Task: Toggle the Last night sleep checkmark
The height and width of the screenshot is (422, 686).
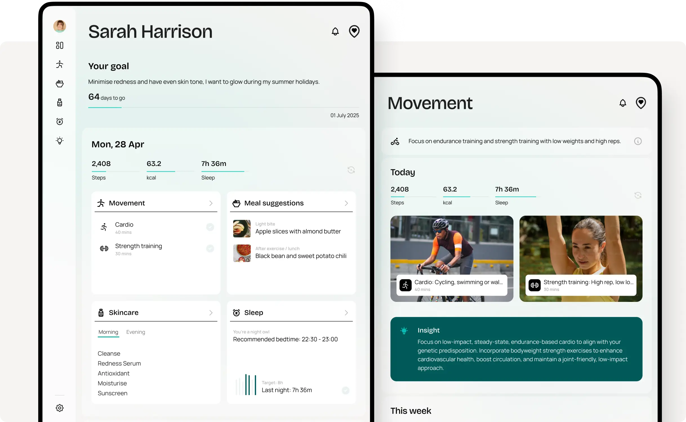Action: pos(346,390)
